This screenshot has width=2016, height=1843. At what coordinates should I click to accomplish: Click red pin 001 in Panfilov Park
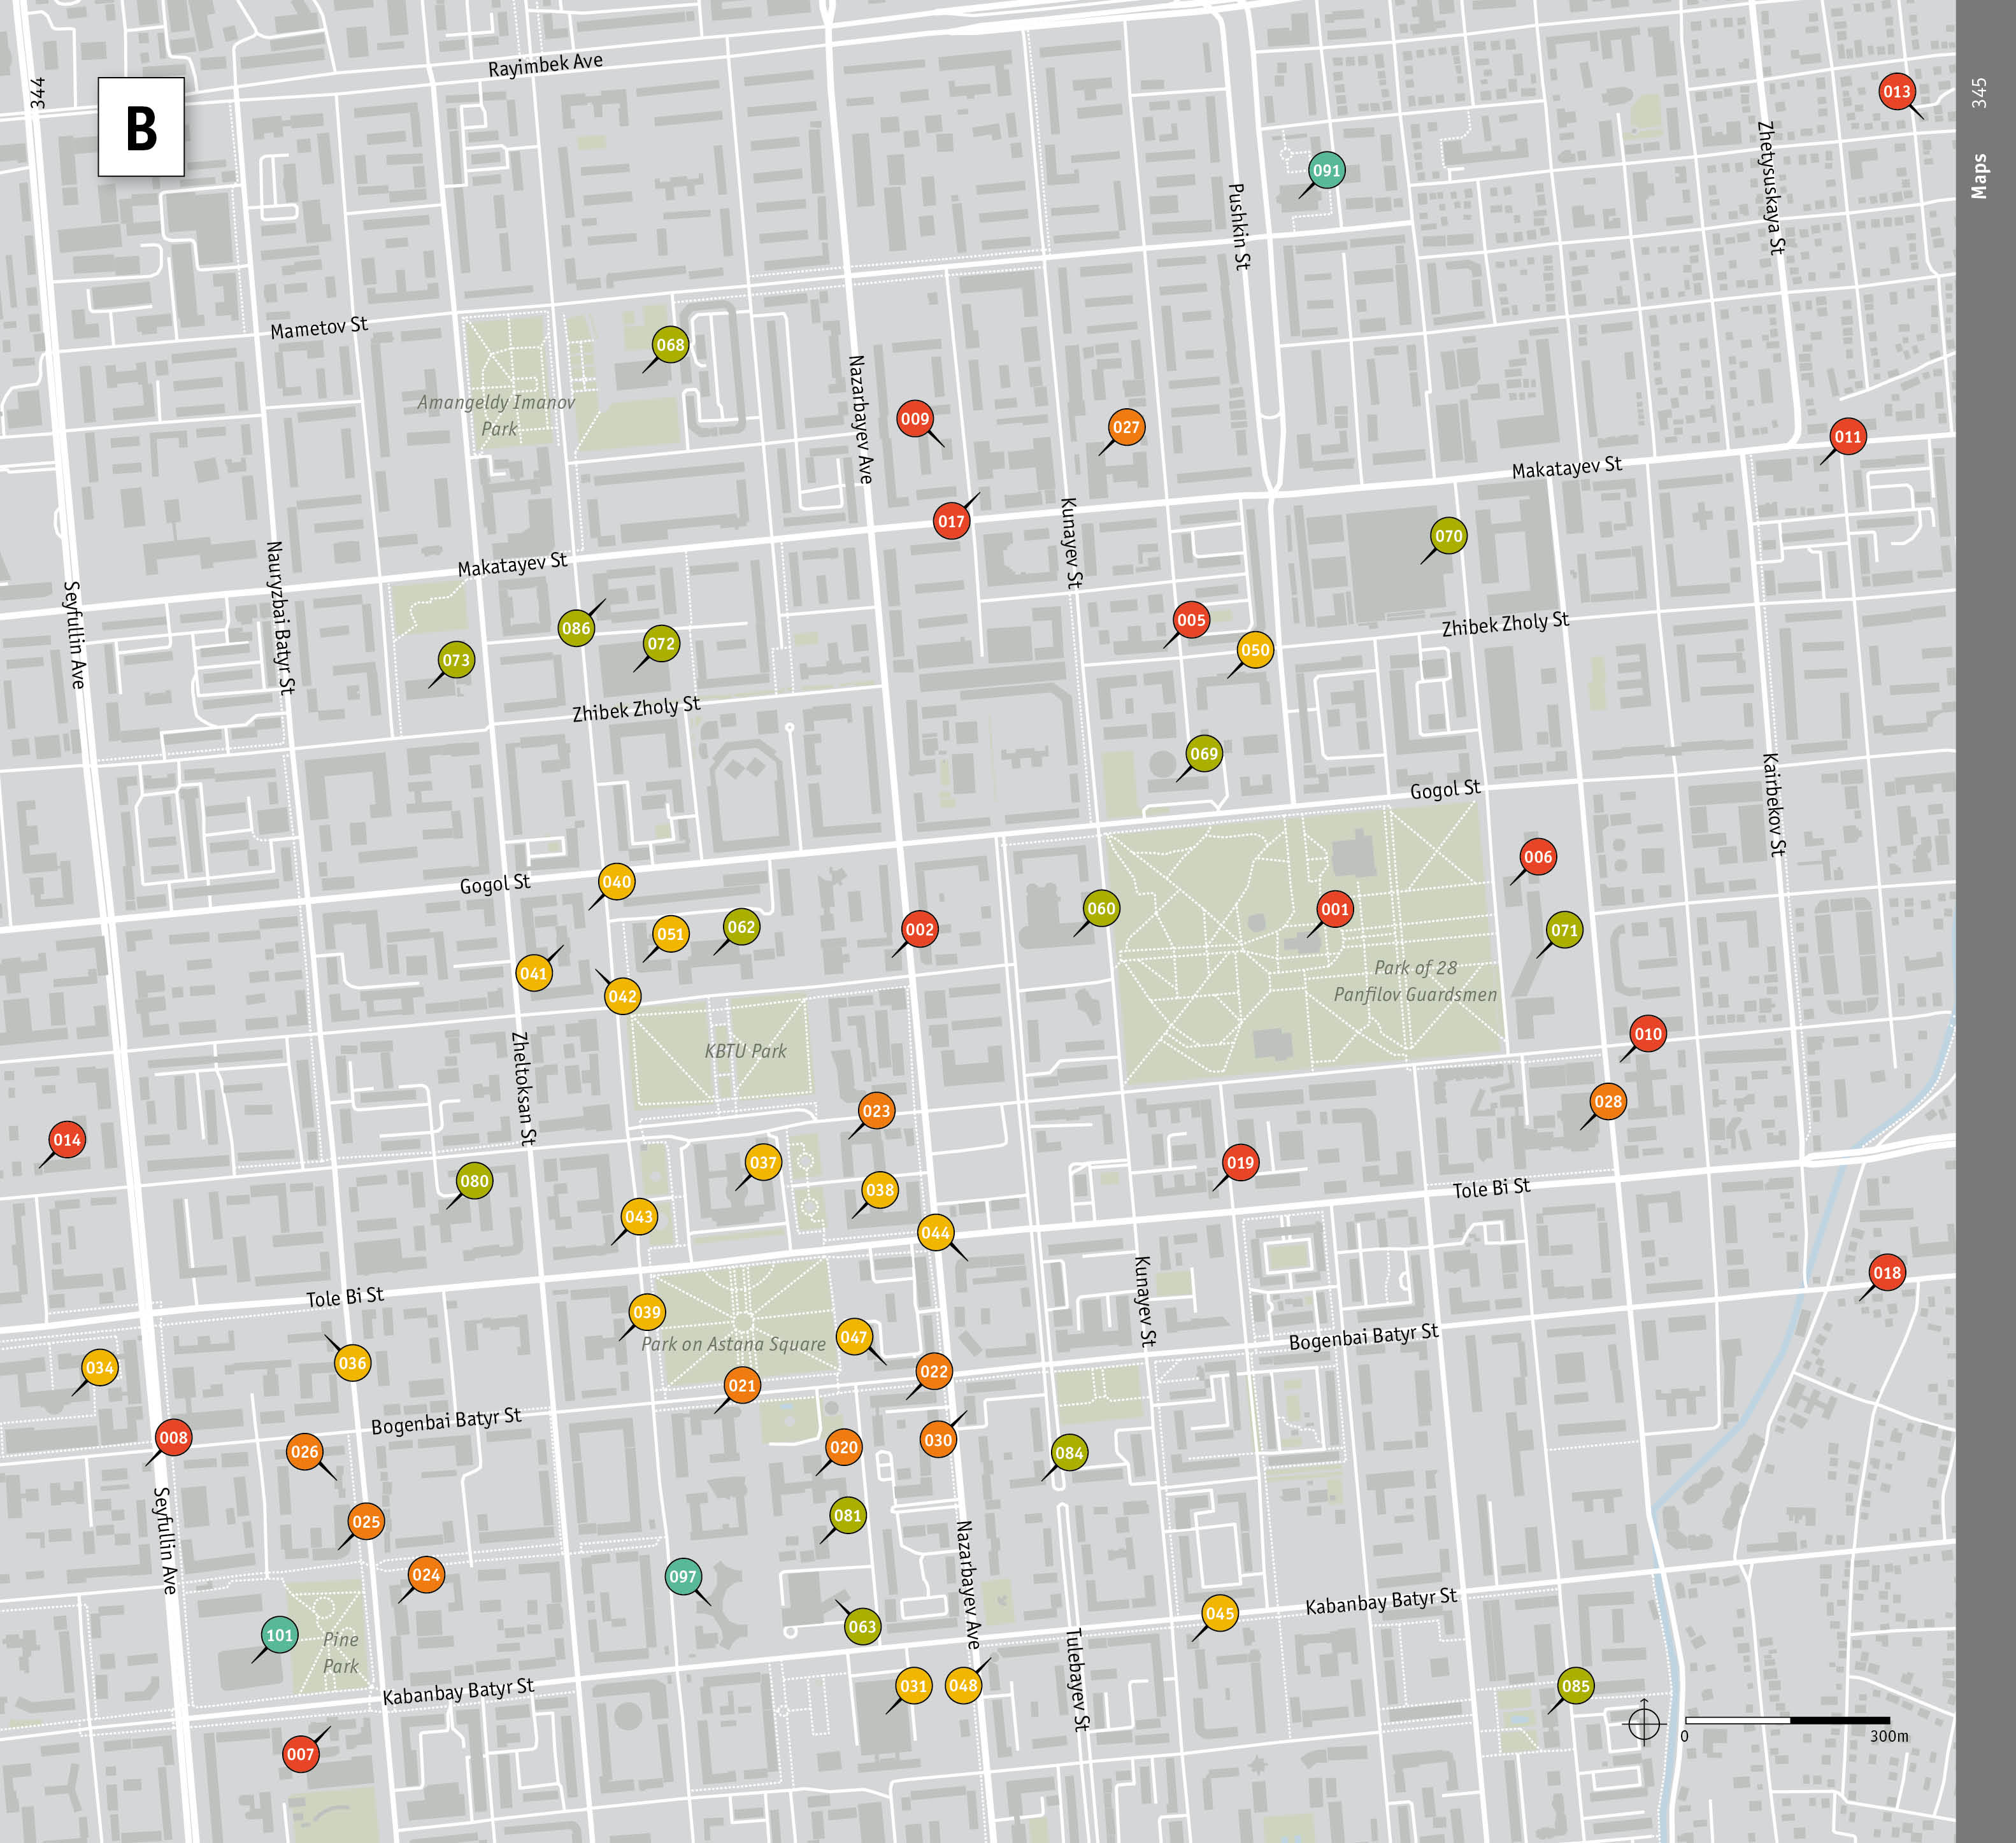[1334, 909]
